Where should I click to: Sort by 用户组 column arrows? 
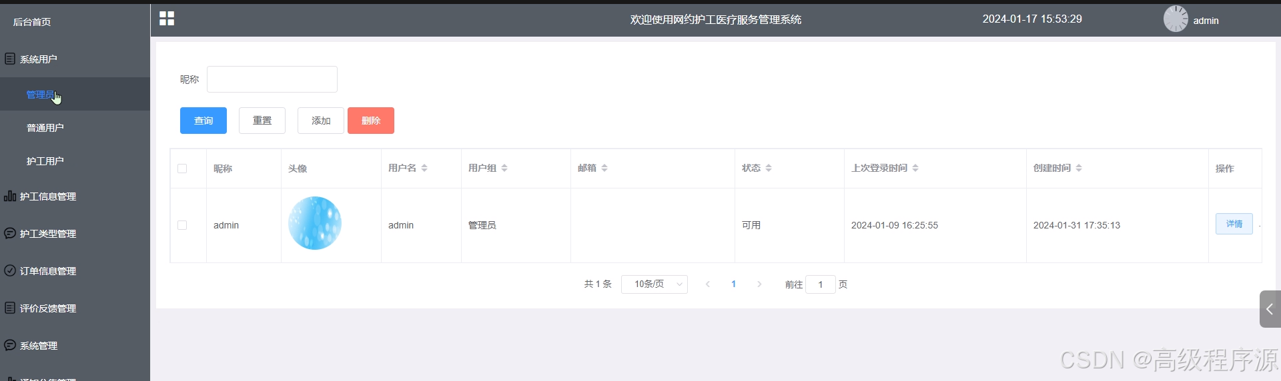(x=504, y=168)
